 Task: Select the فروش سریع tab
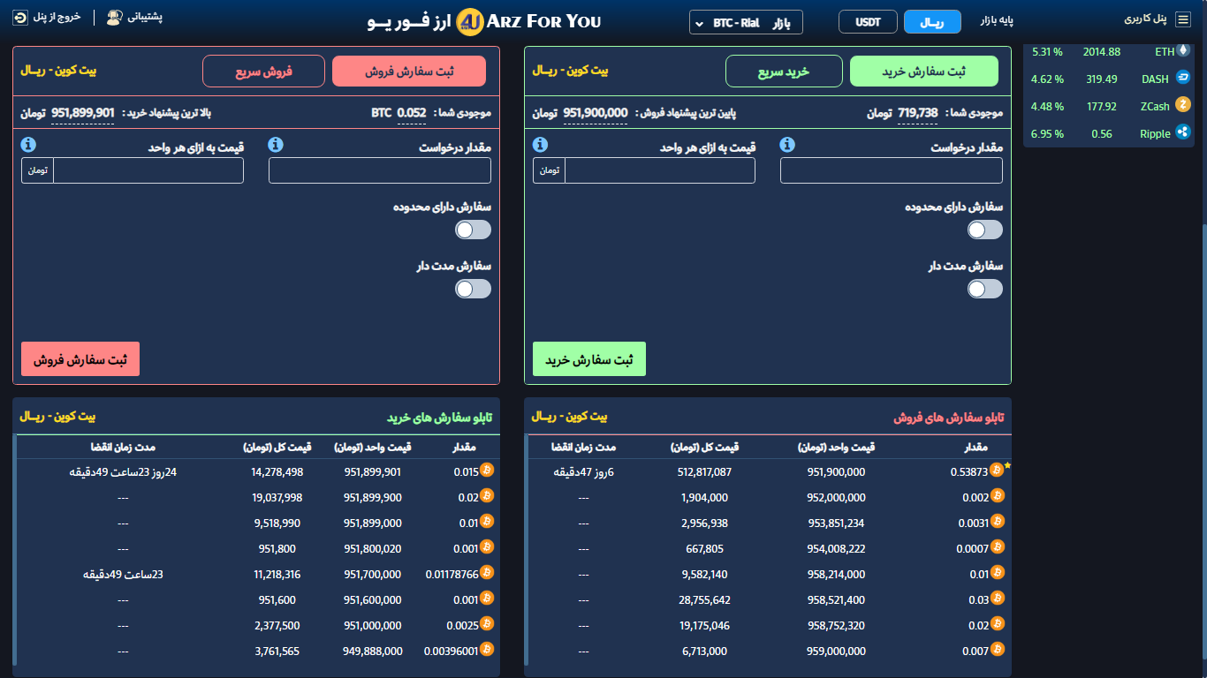264,72
